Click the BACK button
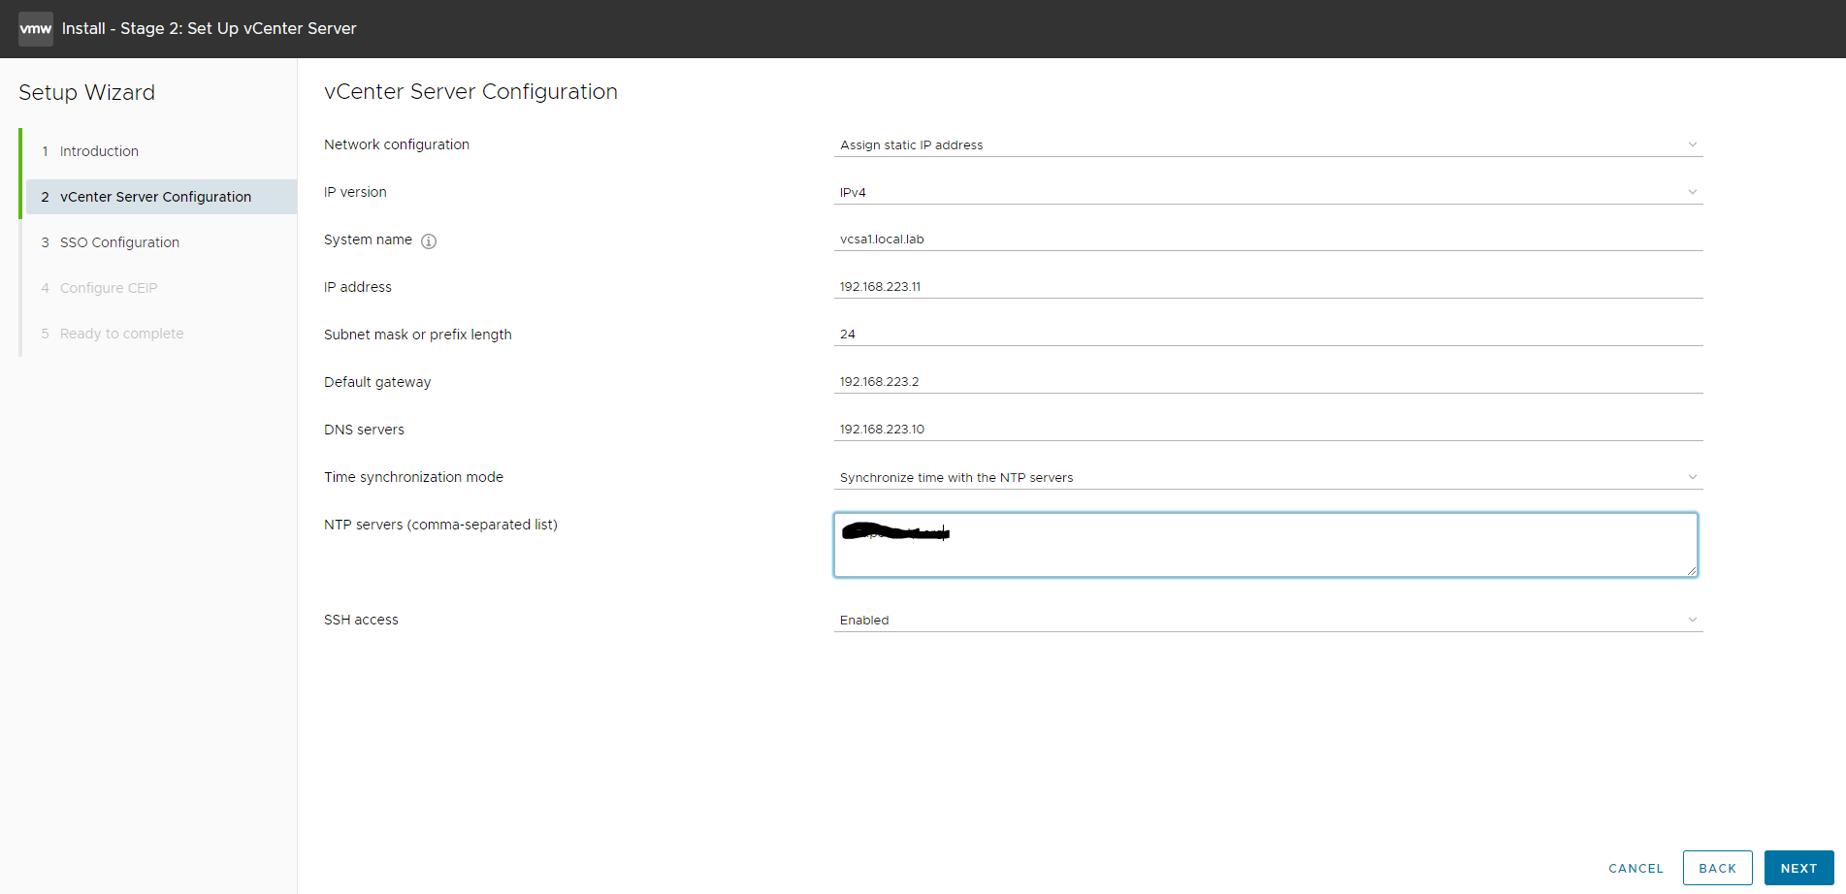Viewport: 1846px width, 894px height. click(1717, 868)
